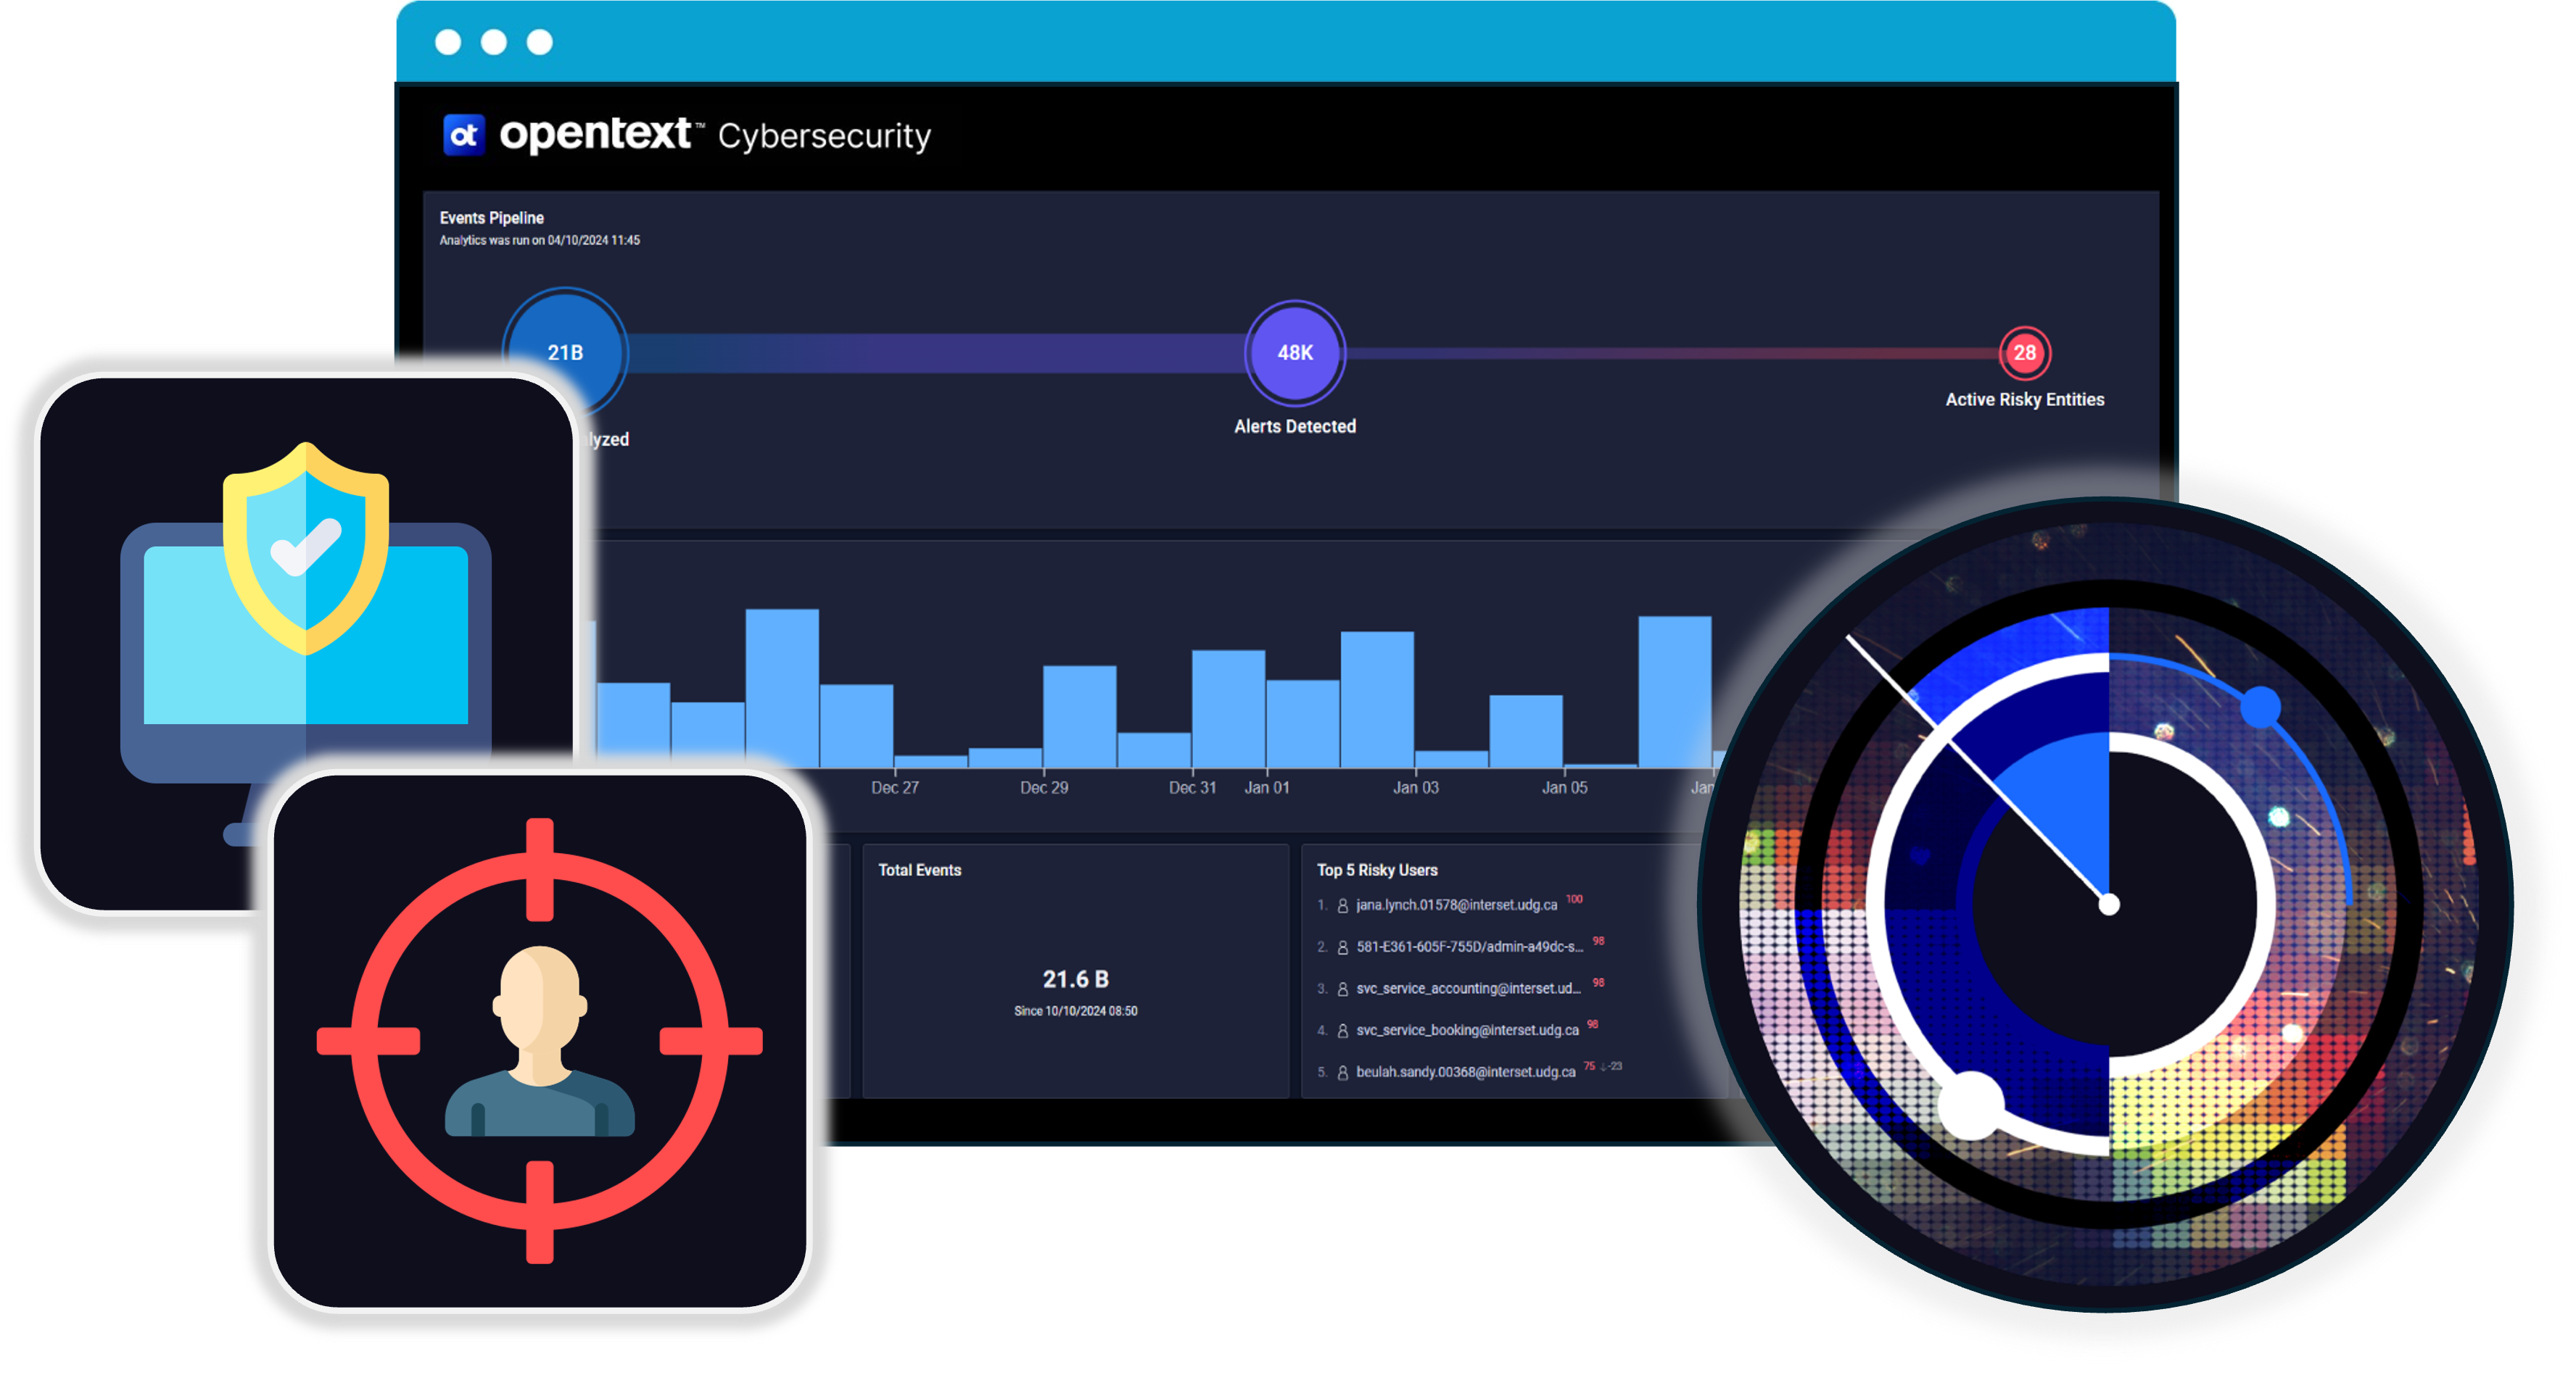Select the 21B events bubble
2576x1375 pixels.
coord(565,353)
